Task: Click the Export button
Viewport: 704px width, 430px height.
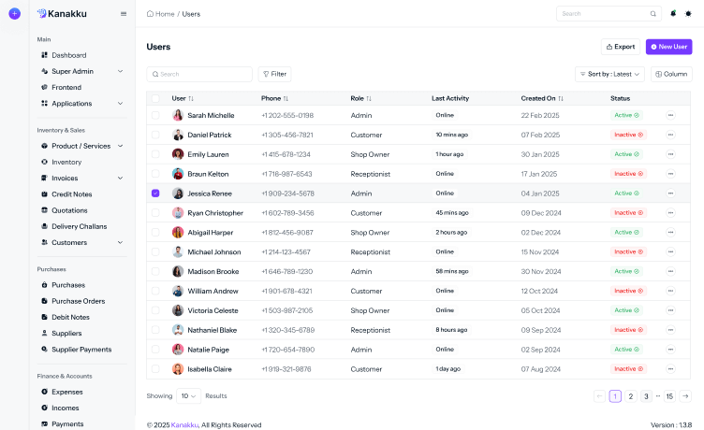Action: coord(621,47)
